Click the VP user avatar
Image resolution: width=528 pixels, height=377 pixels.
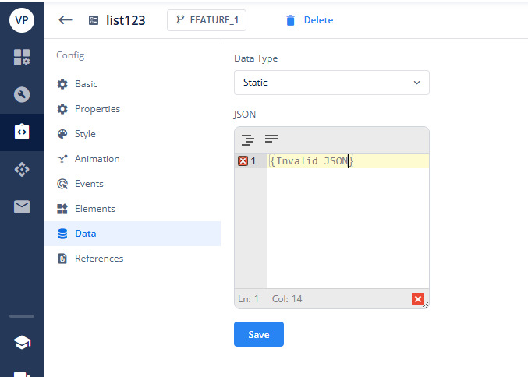coord(22,20)
